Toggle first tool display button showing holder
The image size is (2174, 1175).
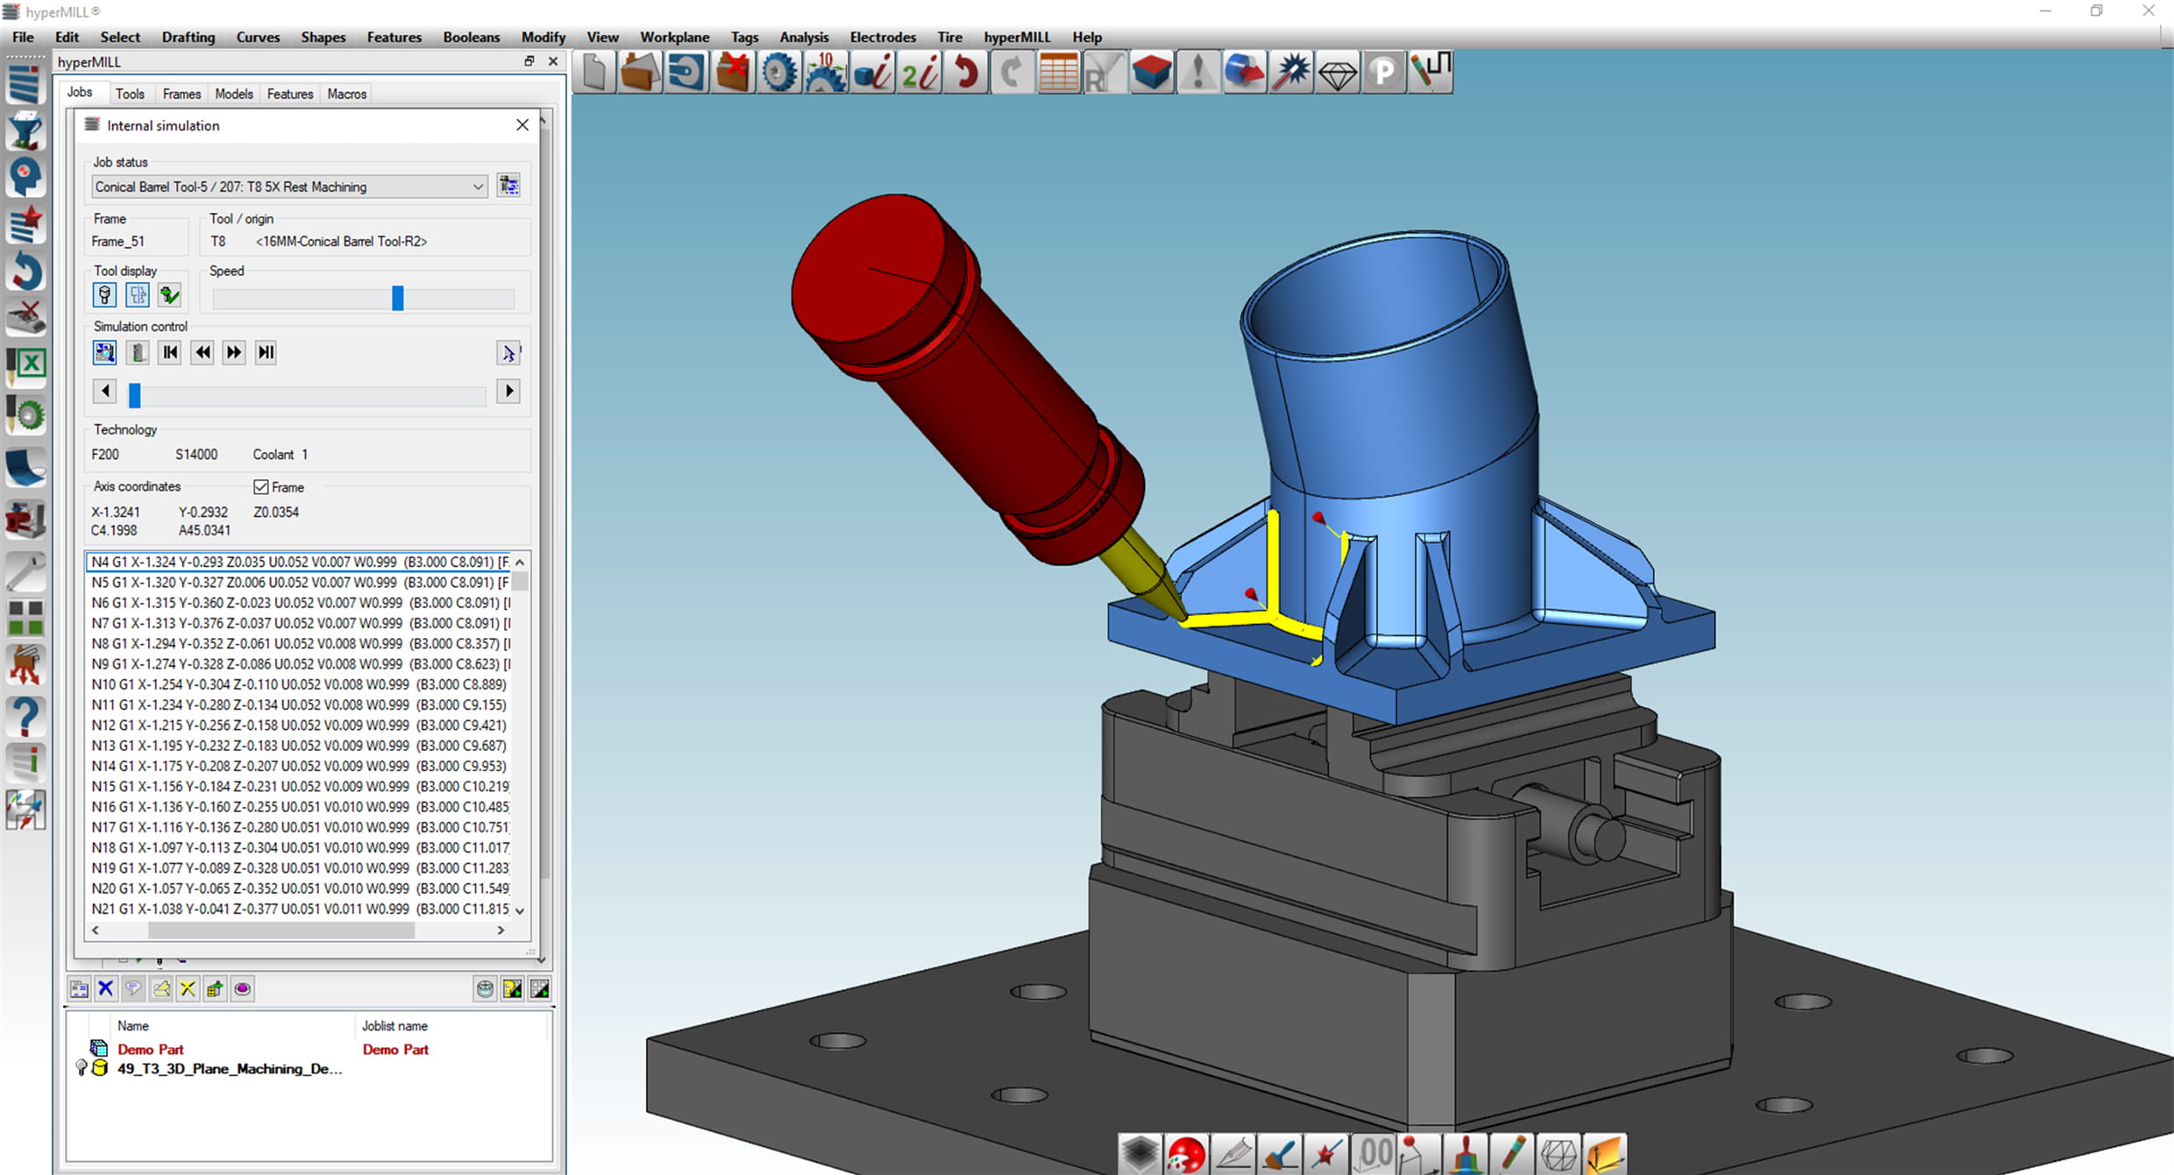click(x=104, y=295)
